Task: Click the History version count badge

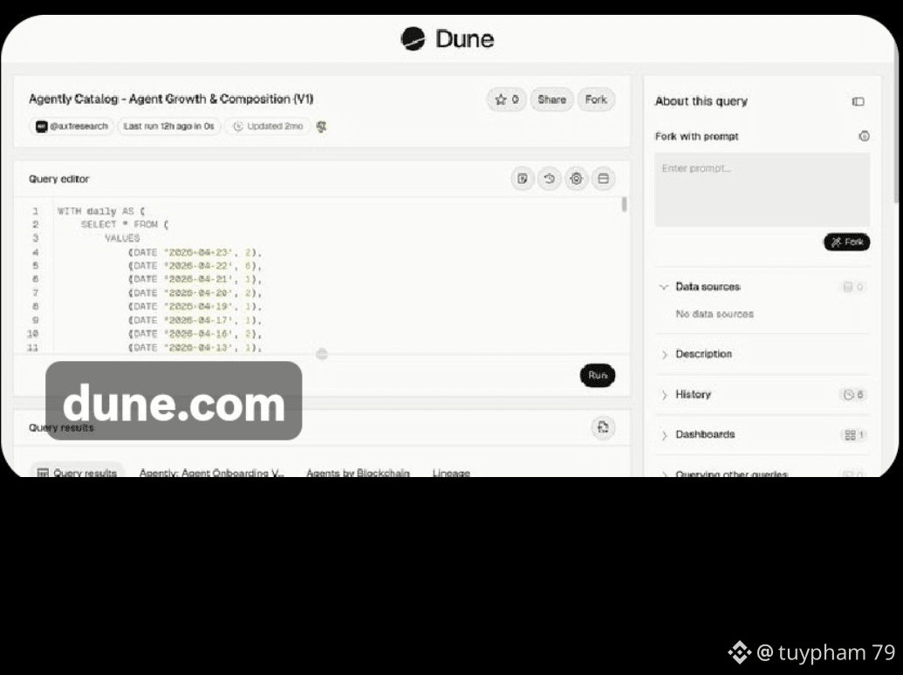Action: tap(853, 395)
